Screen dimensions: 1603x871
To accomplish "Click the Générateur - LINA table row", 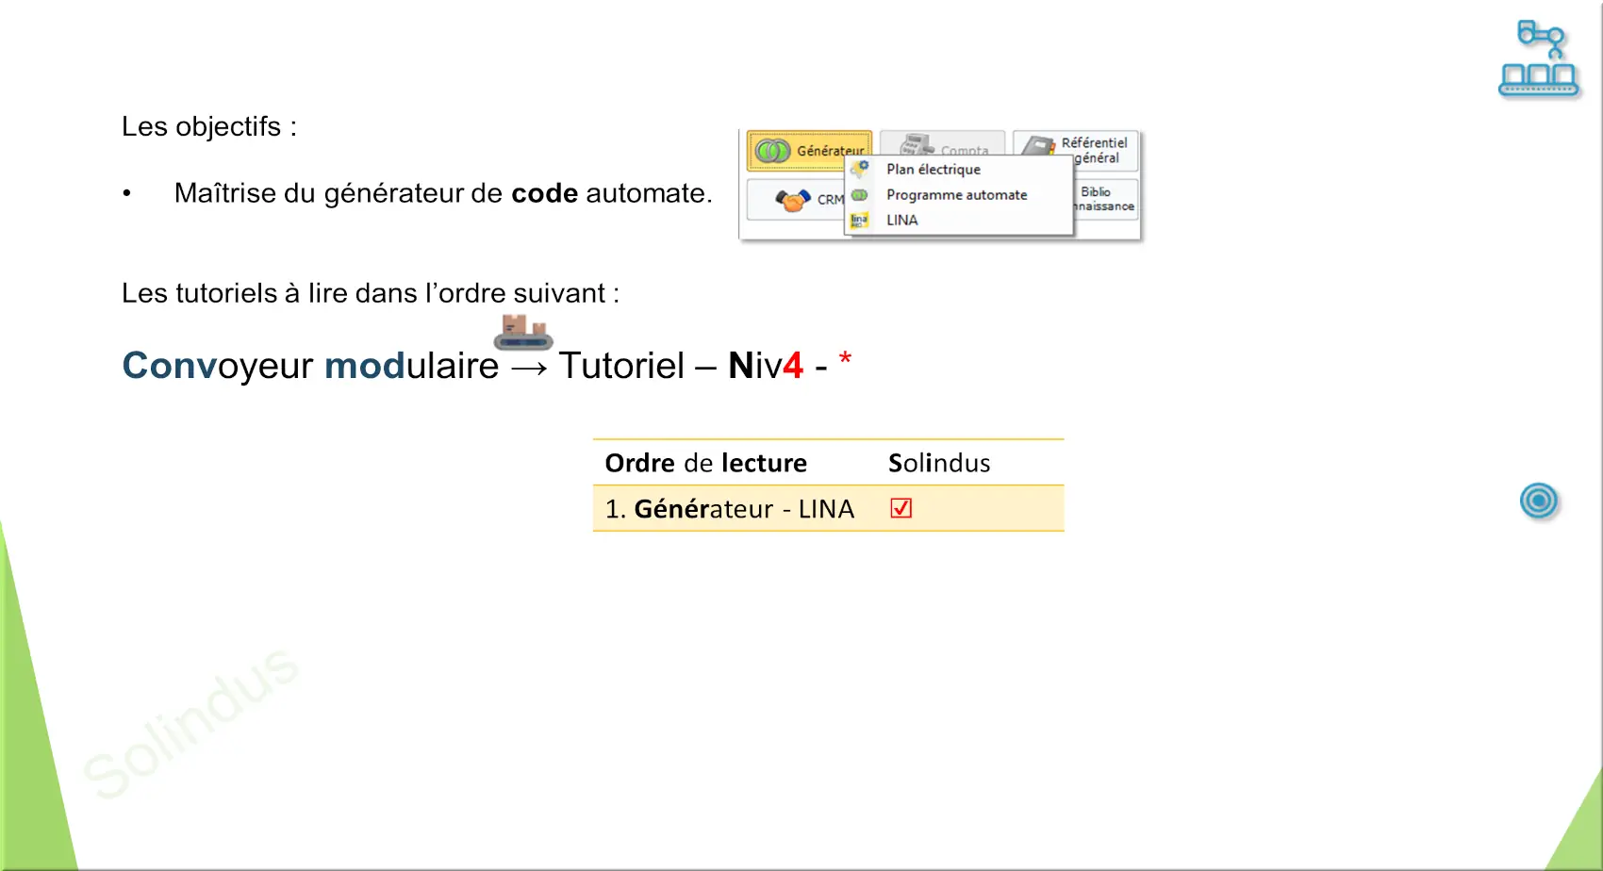I will (x=828, y=509).
